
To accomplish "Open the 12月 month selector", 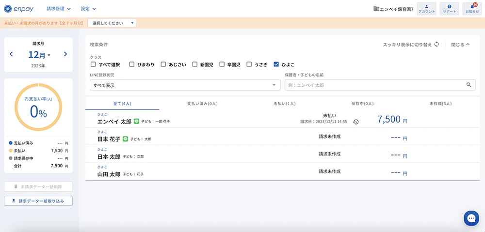I will tap(39, 55).
